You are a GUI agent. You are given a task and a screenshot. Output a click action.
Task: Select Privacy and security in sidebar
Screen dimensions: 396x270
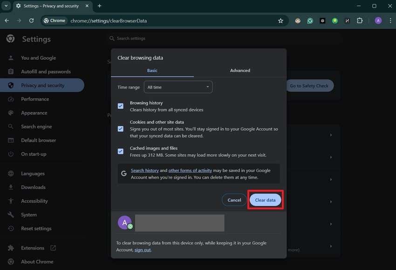click(42, 85)
